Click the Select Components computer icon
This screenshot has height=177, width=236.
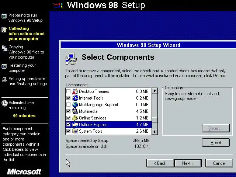71,59
